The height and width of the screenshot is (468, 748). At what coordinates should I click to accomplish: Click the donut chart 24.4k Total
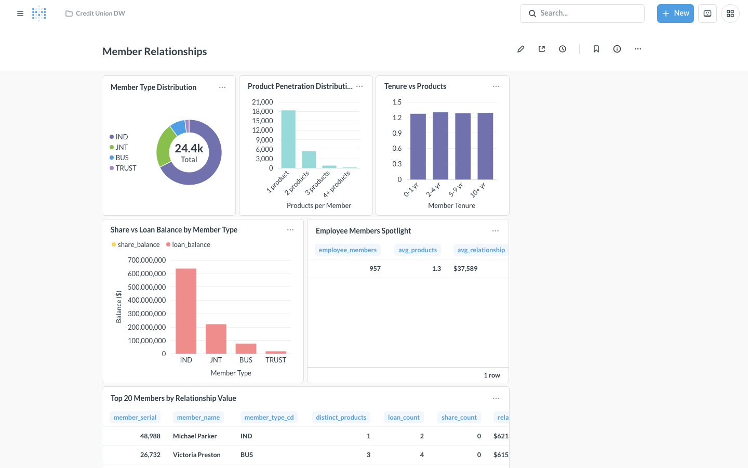click(x=189, y=152)
